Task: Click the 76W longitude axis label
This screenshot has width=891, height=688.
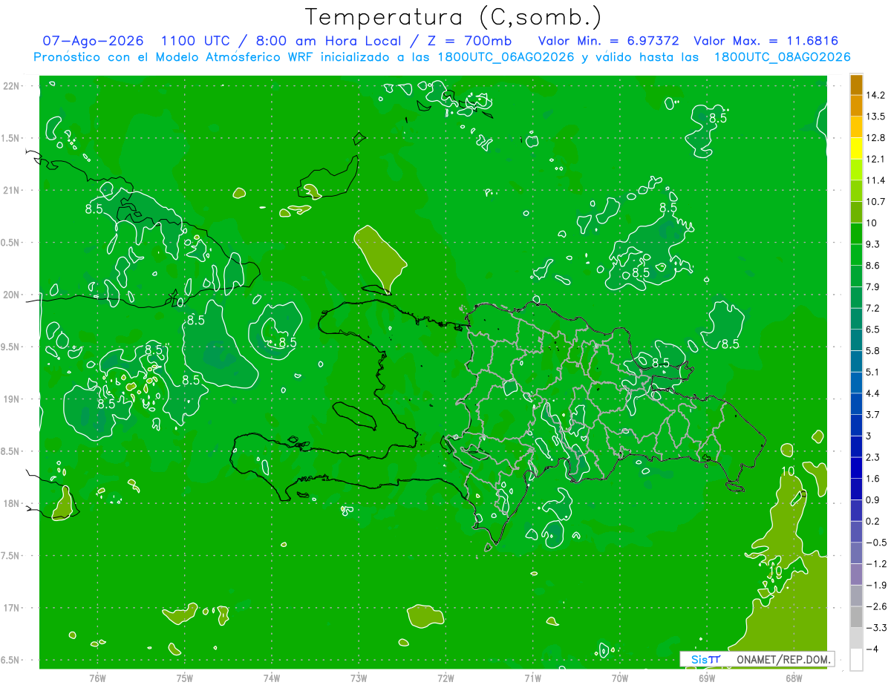Action: [x=97, y=678]
